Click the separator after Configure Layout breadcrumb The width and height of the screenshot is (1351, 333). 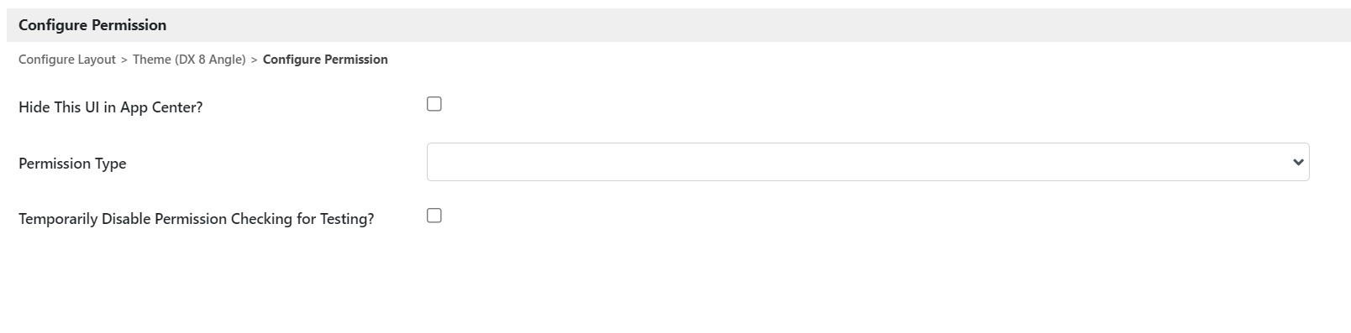tap(124, 60)
